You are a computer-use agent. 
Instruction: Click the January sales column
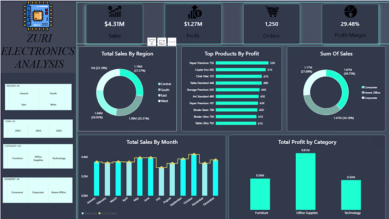click(97, 179)
